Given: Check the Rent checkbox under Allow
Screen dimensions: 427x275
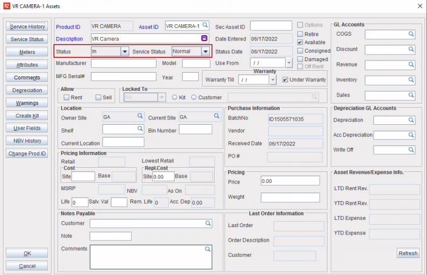Looking at the screenshot, I should pyautogui.click(x=65, y=97).
